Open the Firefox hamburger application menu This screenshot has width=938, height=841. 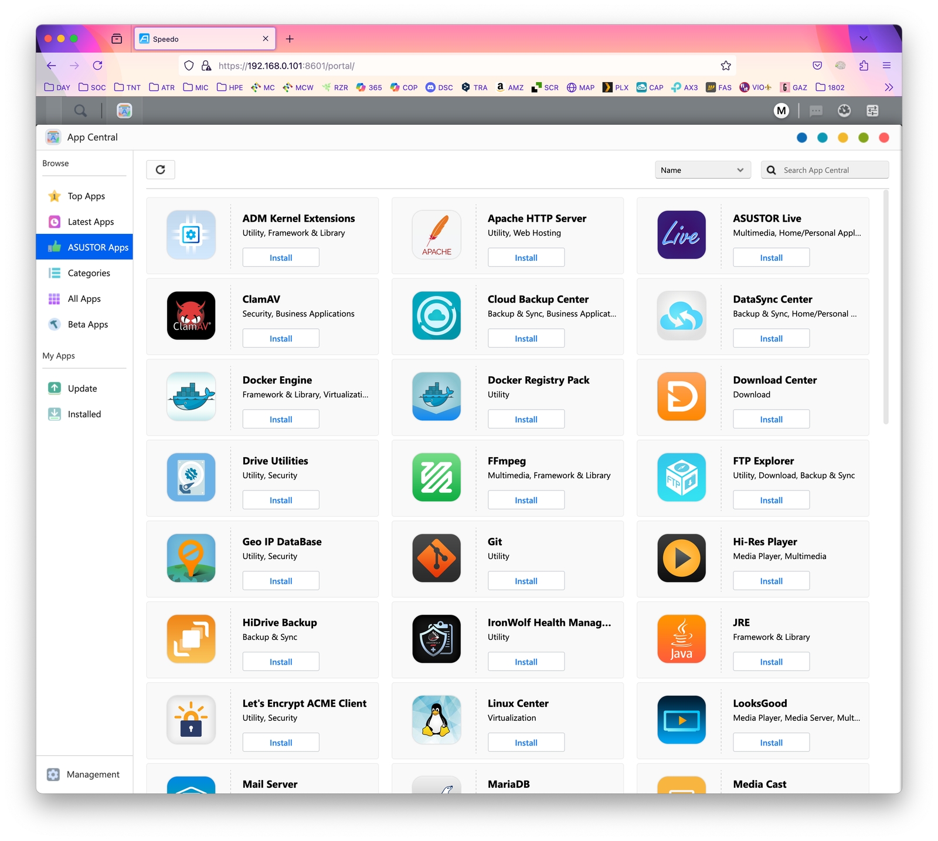(x=886, y=66)
